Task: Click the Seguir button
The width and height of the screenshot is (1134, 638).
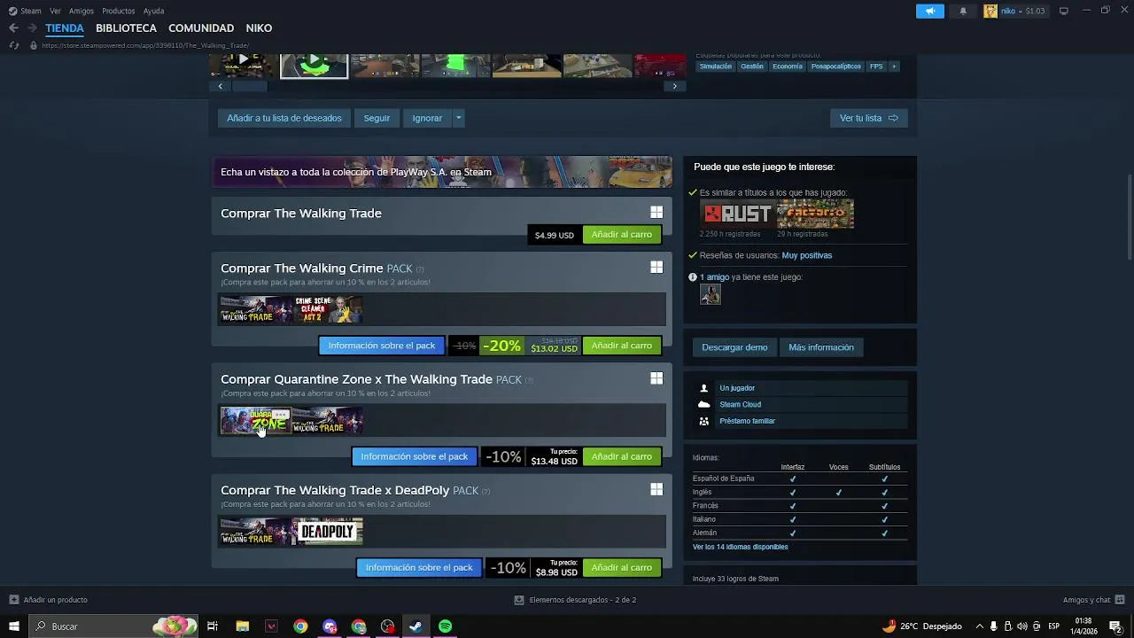Action: coord(377,118)
